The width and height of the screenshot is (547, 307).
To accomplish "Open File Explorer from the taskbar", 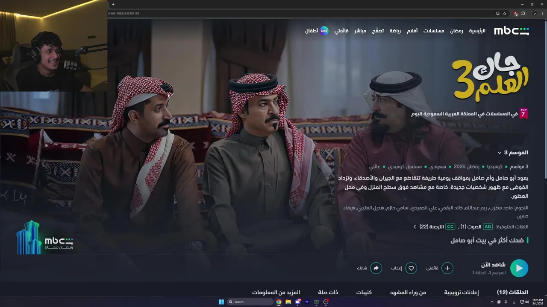I will click(288, 302).
